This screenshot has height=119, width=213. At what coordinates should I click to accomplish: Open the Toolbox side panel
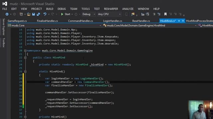[x=4, y=43]
